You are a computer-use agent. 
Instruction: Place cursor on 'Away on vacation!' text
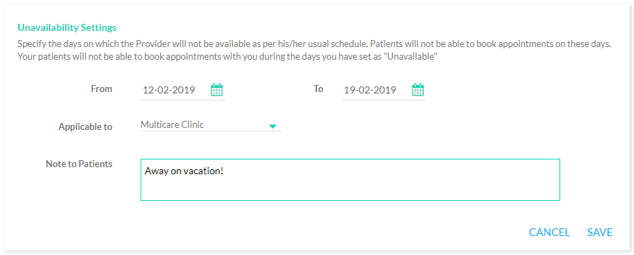[x=184, y=171]
